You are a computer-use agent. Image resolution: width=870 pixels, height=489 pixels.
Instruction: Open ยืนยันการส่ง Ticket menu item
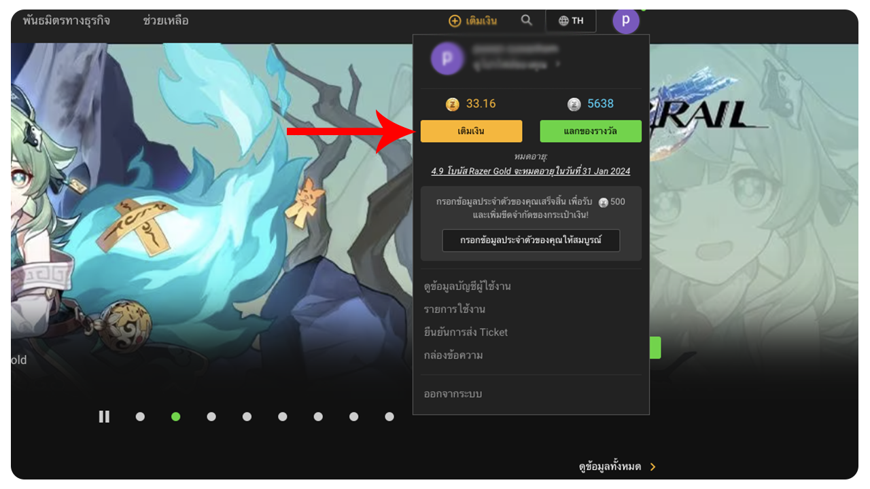466,332
